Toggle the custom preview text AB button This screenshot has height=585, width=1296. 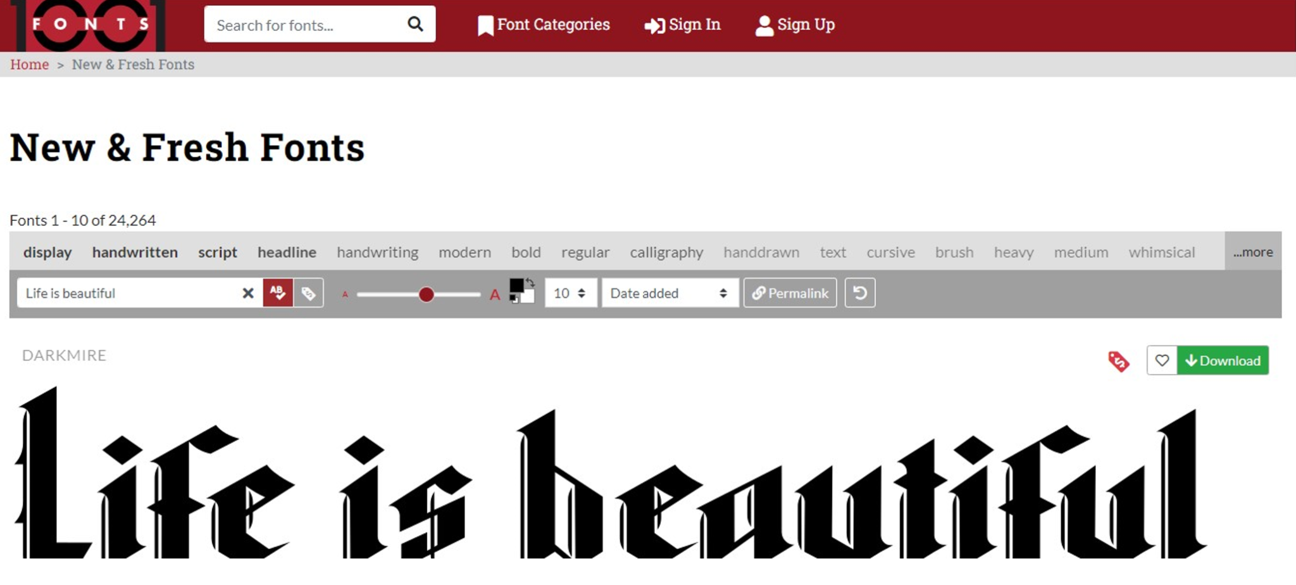278,292
